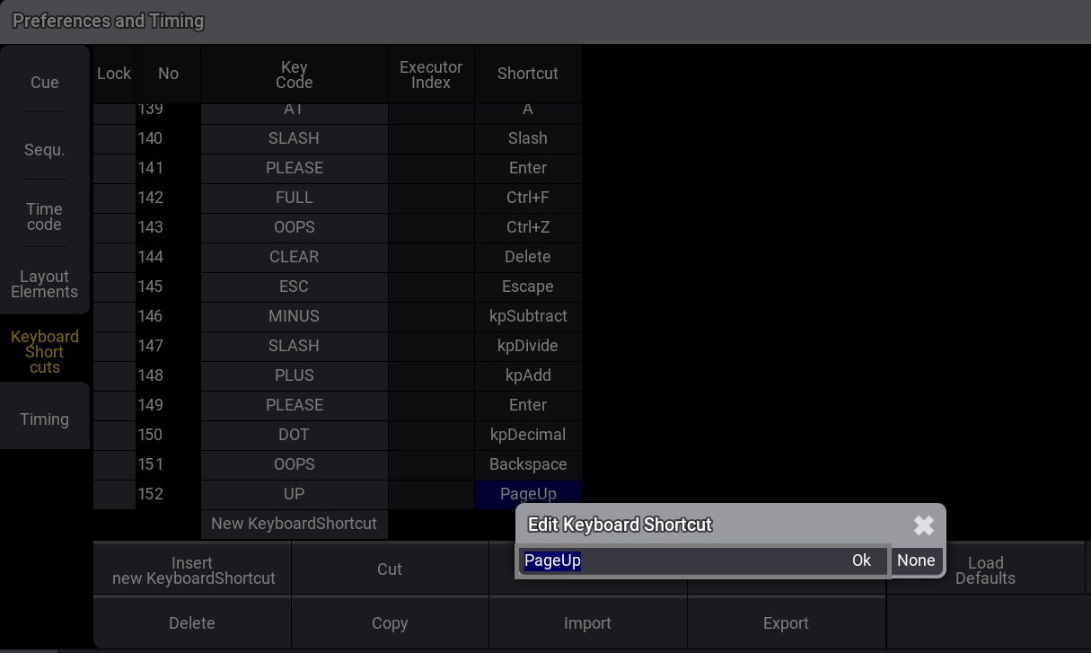Select the DOT key code cell

295,435
